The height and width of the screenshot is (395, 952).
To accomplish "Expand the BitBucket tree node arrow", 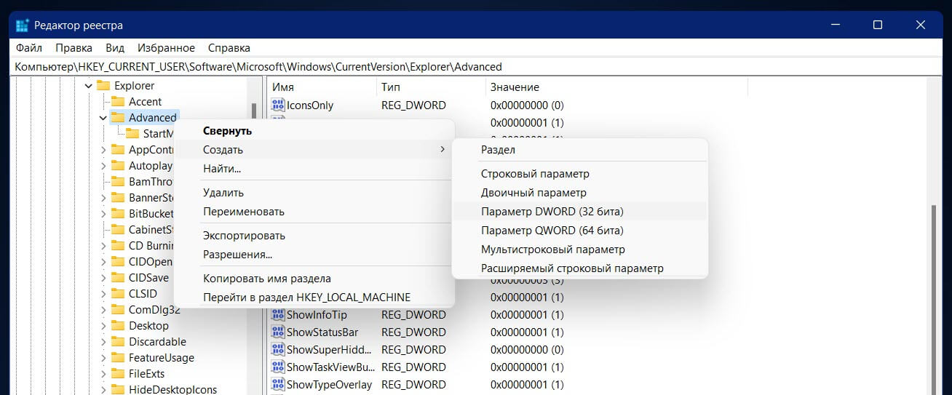I will coord(103,214).
